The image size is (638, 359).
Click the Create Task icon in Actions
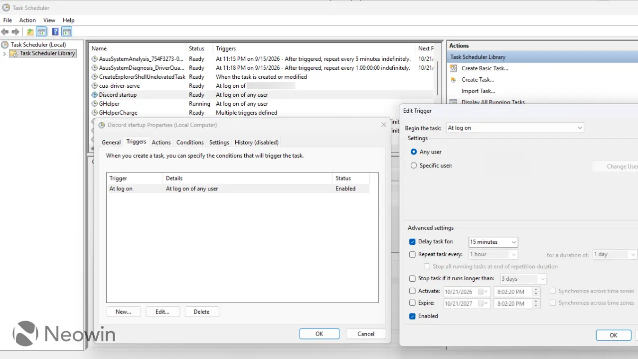click(454, 80)
